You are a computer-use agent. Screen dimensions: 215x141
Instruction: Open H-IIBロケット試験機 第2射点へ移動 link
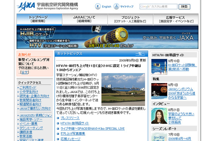tap(183, 67)
